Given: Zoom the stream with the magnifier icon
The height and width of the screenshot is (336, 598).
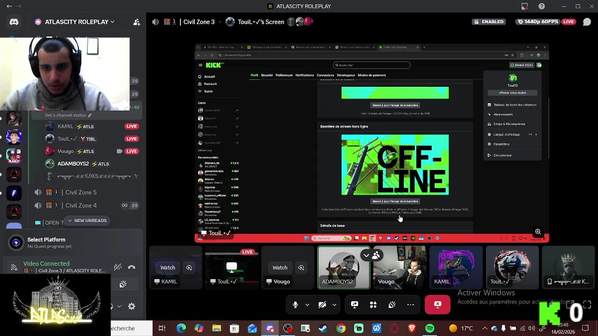Looking at the screenshot, I should 538,232.
